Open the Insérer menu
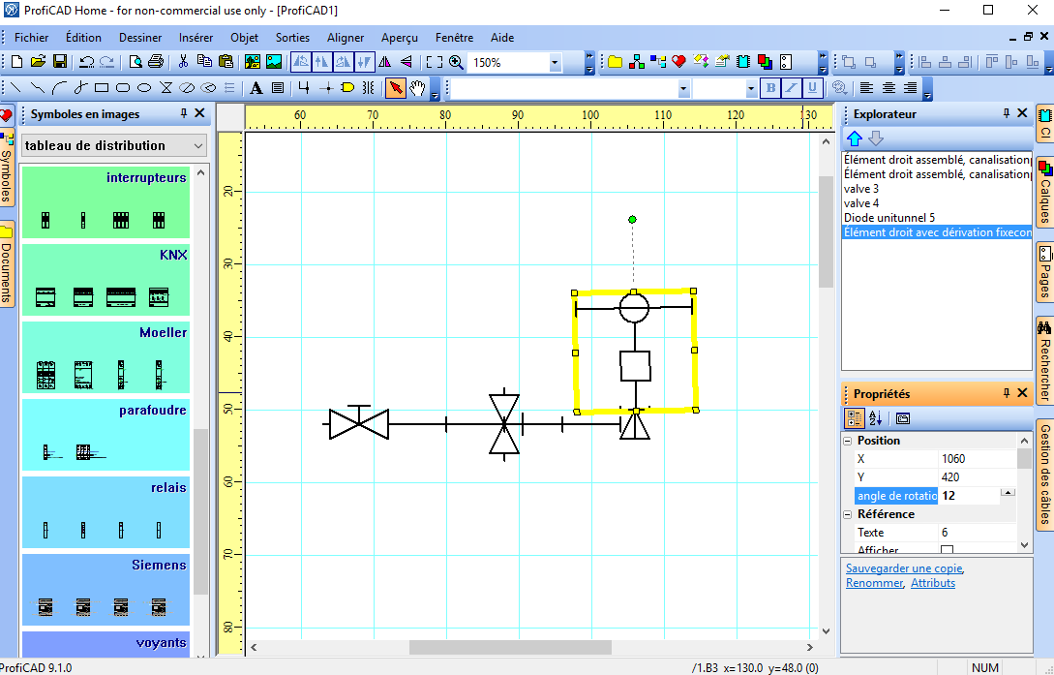Screen dimensions: 1054x675 click(196, 38)
